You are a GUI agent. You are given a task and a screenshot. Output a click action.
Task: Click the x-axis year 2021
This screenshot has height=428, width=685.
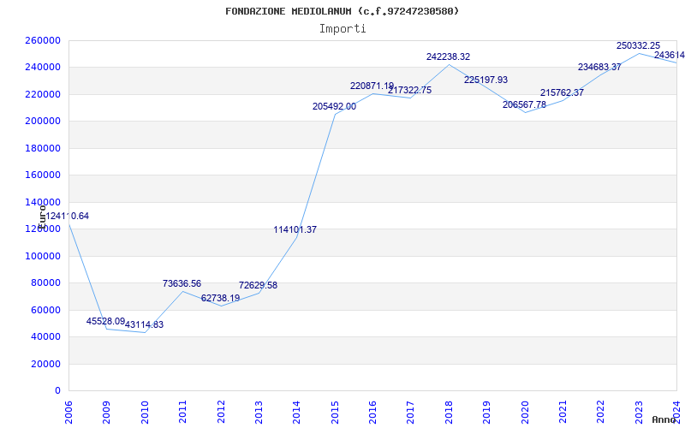point(563,411)
